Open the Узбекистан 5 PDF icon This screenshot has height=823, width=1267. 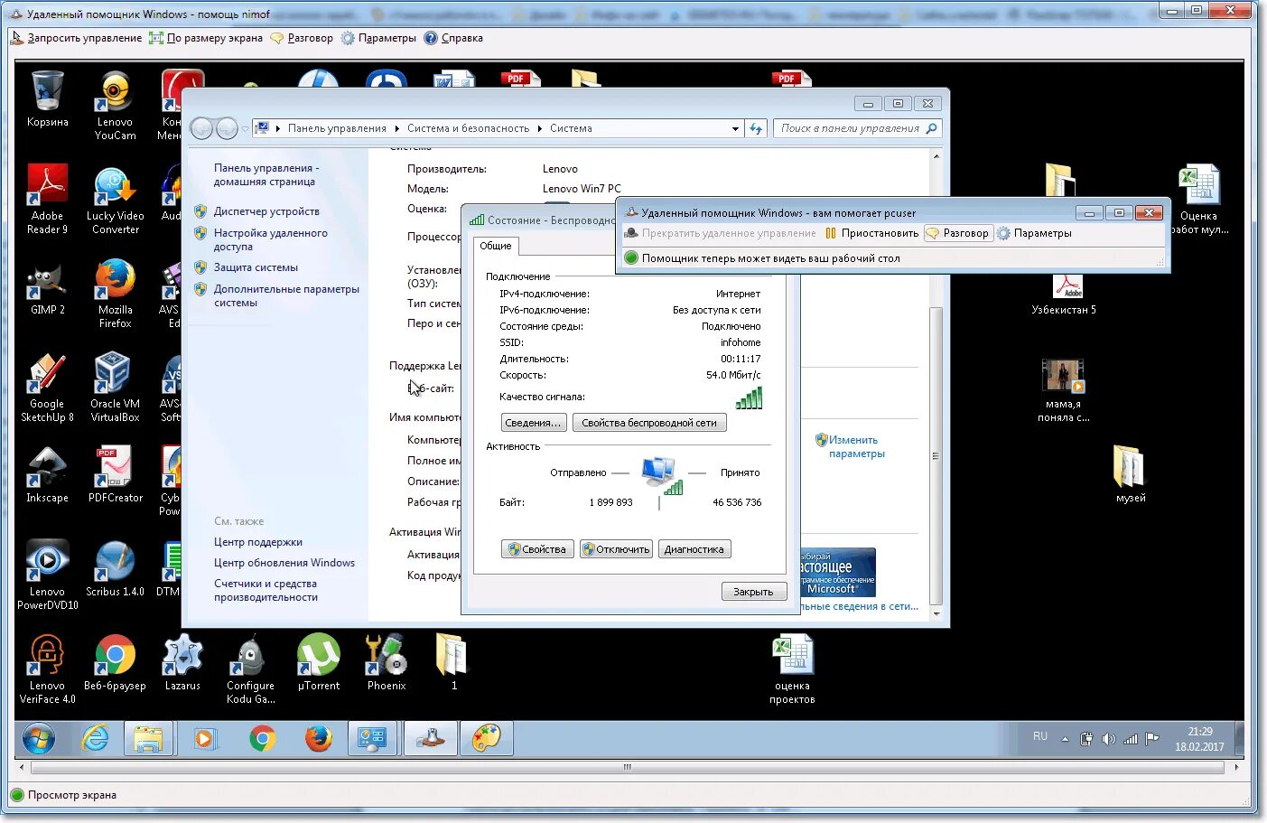[1064, 296]
